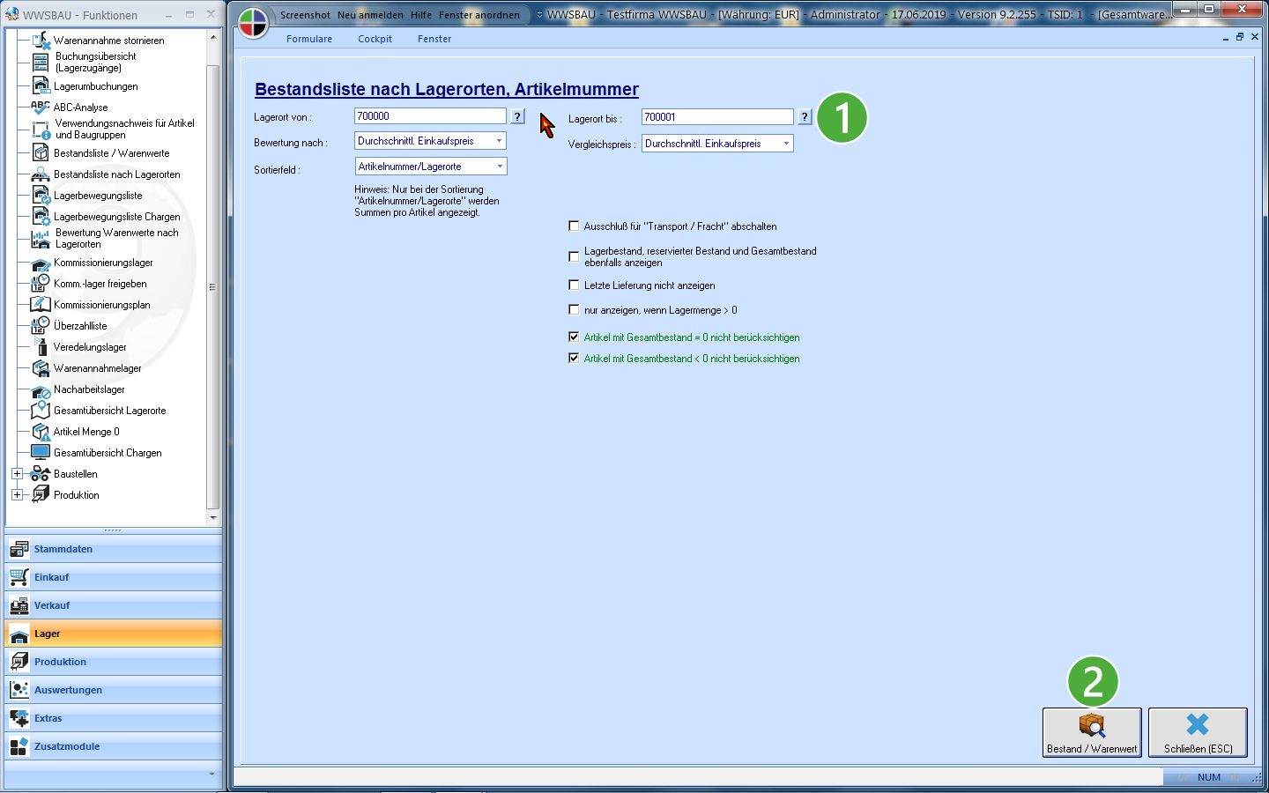Click the Lagerort bis input field
Screen dimensions: 1269x793
click(x=717, y=117)
